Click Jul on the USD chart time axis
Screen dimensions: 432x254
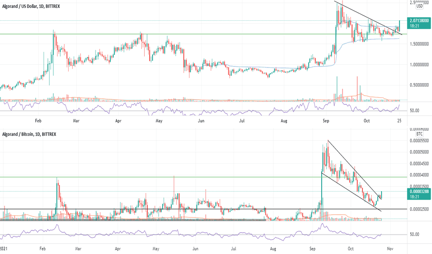241,121
